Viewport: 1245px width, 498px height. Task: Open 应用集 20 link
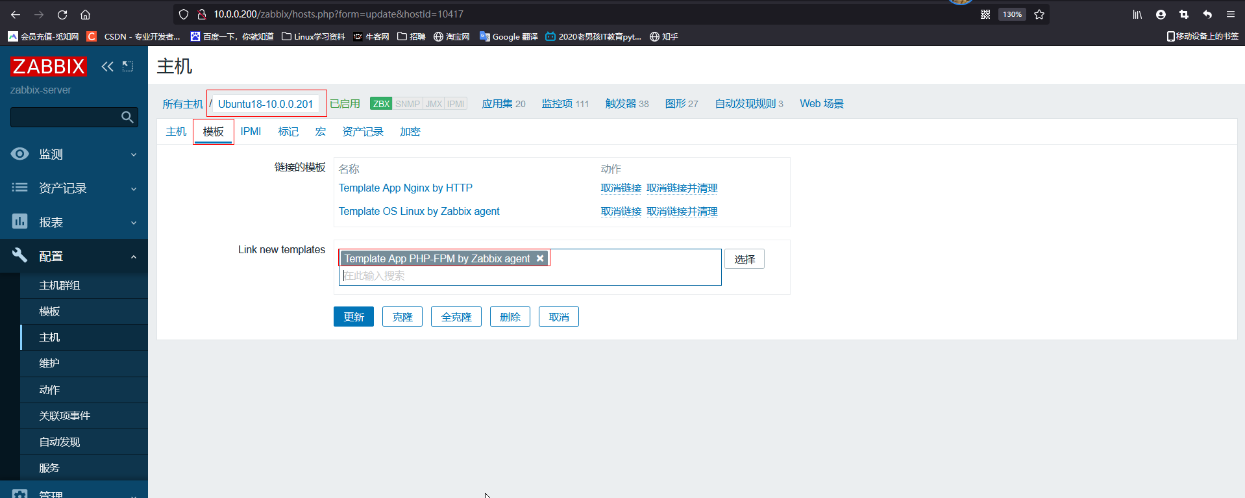coord(504,104)
